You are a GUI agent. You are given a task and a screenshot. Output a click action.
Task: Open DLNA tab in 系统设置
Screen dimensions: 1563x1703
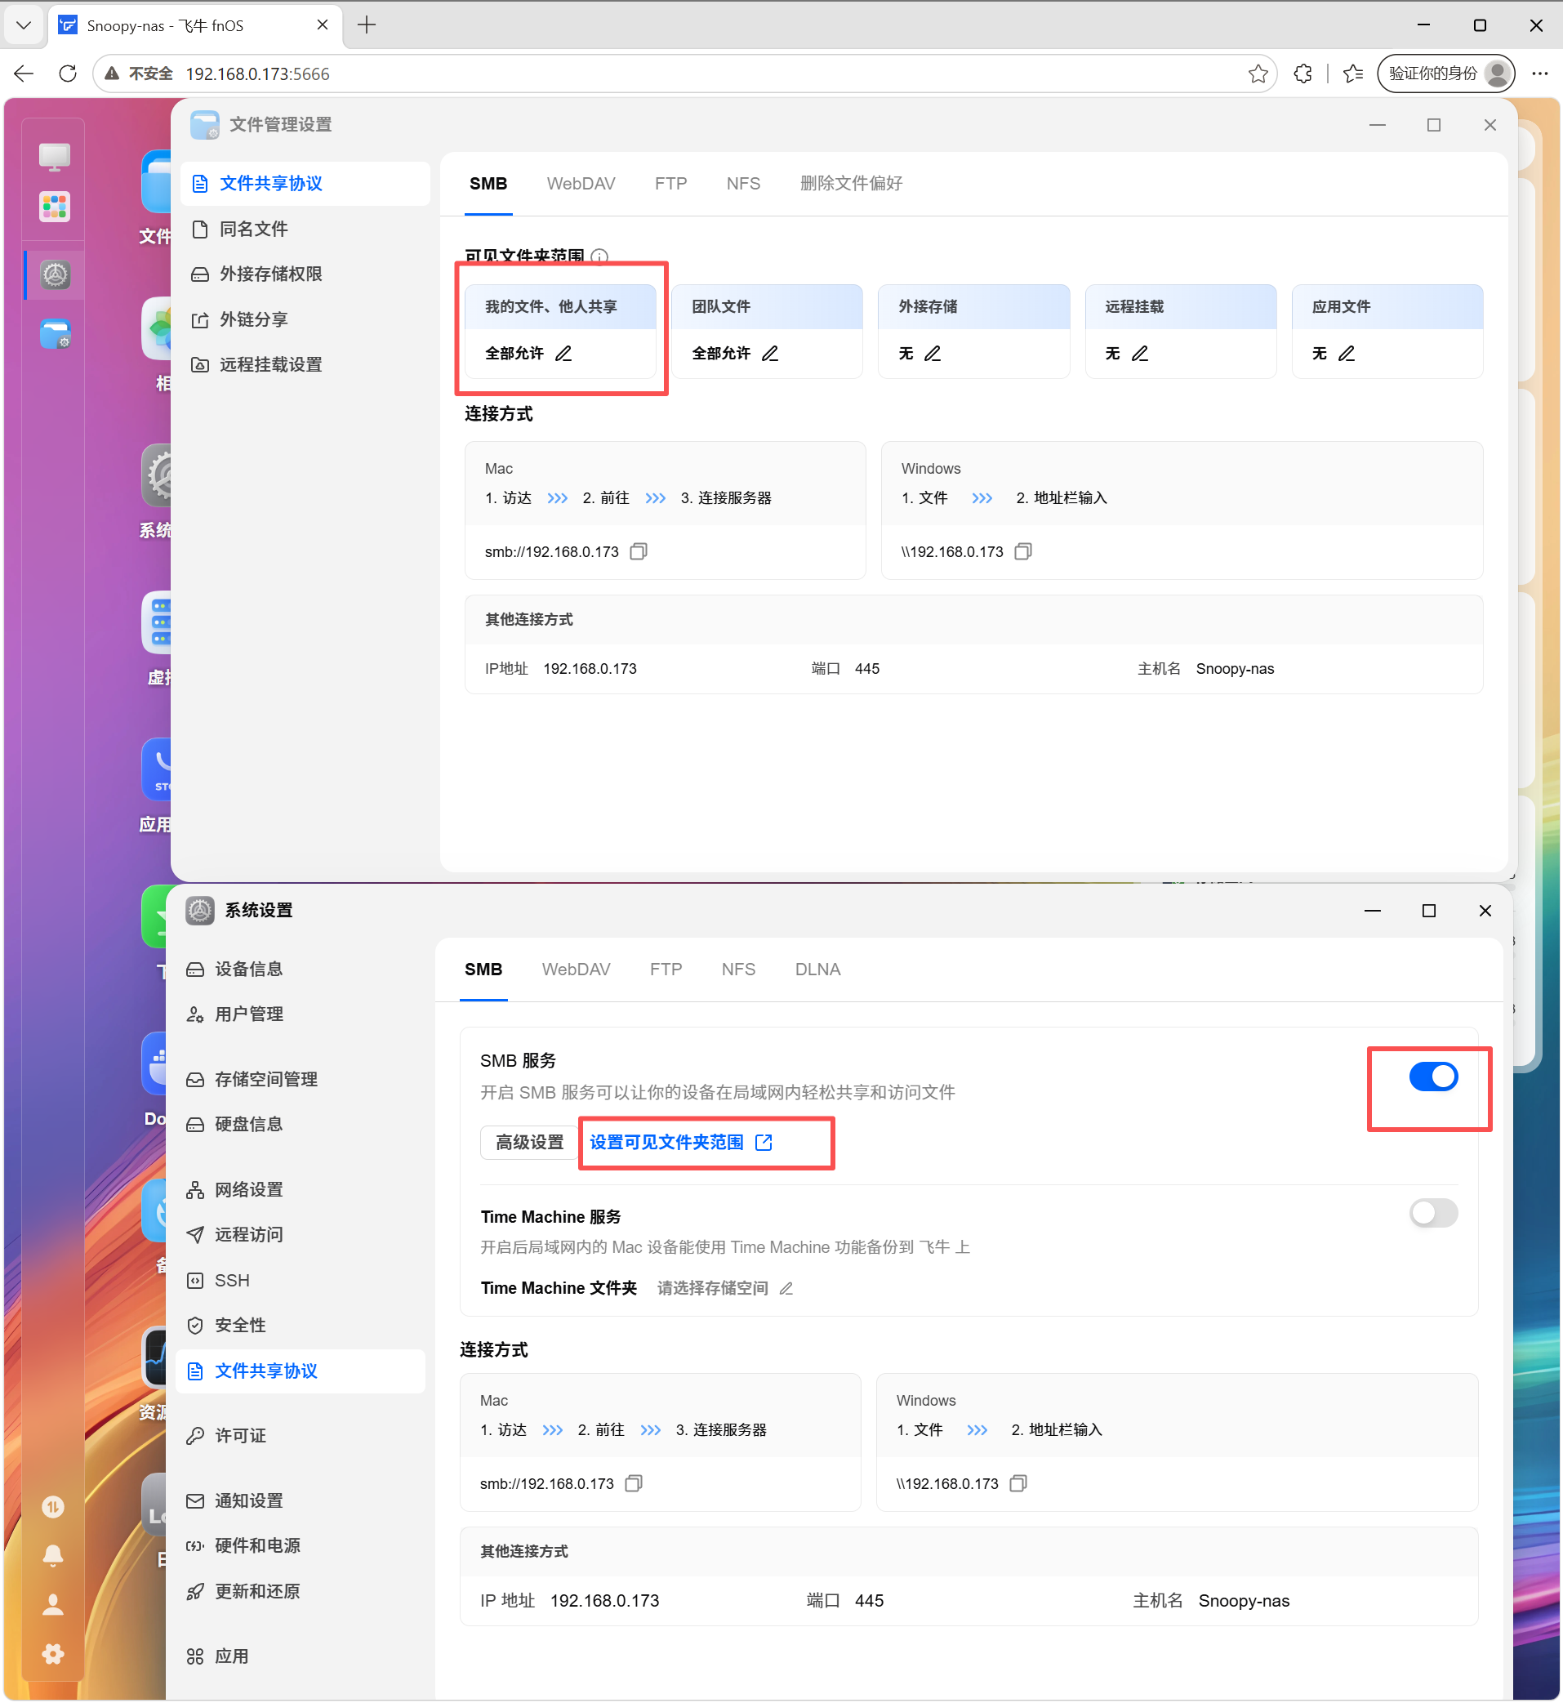coord(817,970)
